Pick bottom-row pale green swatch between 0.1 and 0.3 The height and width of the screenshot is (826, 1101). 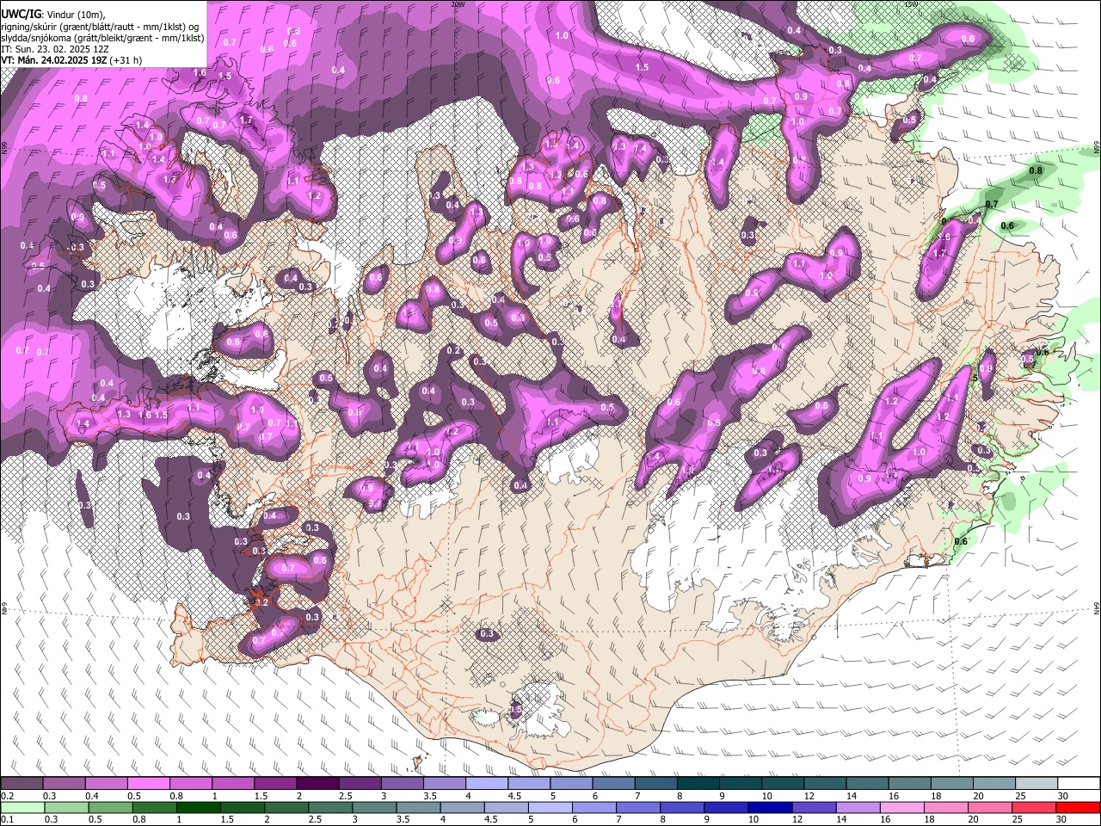click(23, 808)
